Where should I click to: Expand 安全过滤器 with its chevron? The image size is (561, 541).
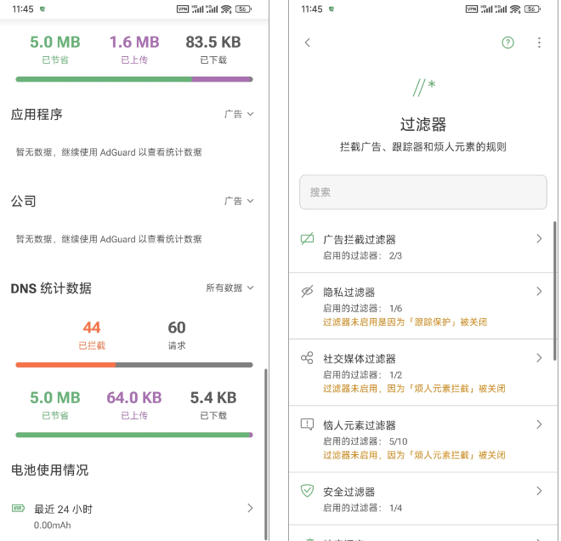tap(539, 491)
